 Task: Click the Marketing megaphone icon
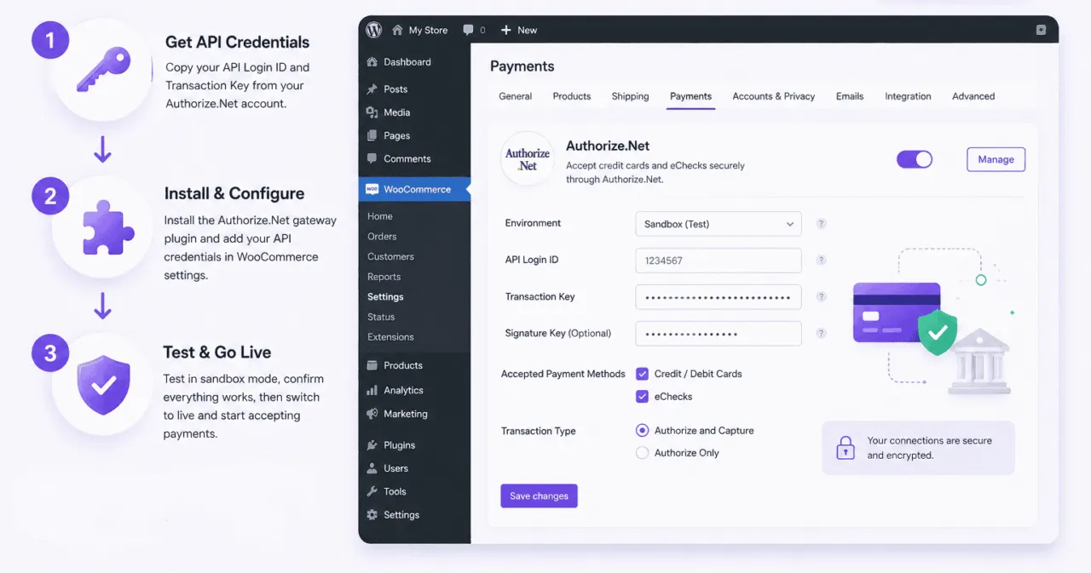pyautogui.click(x=372, y=414)
